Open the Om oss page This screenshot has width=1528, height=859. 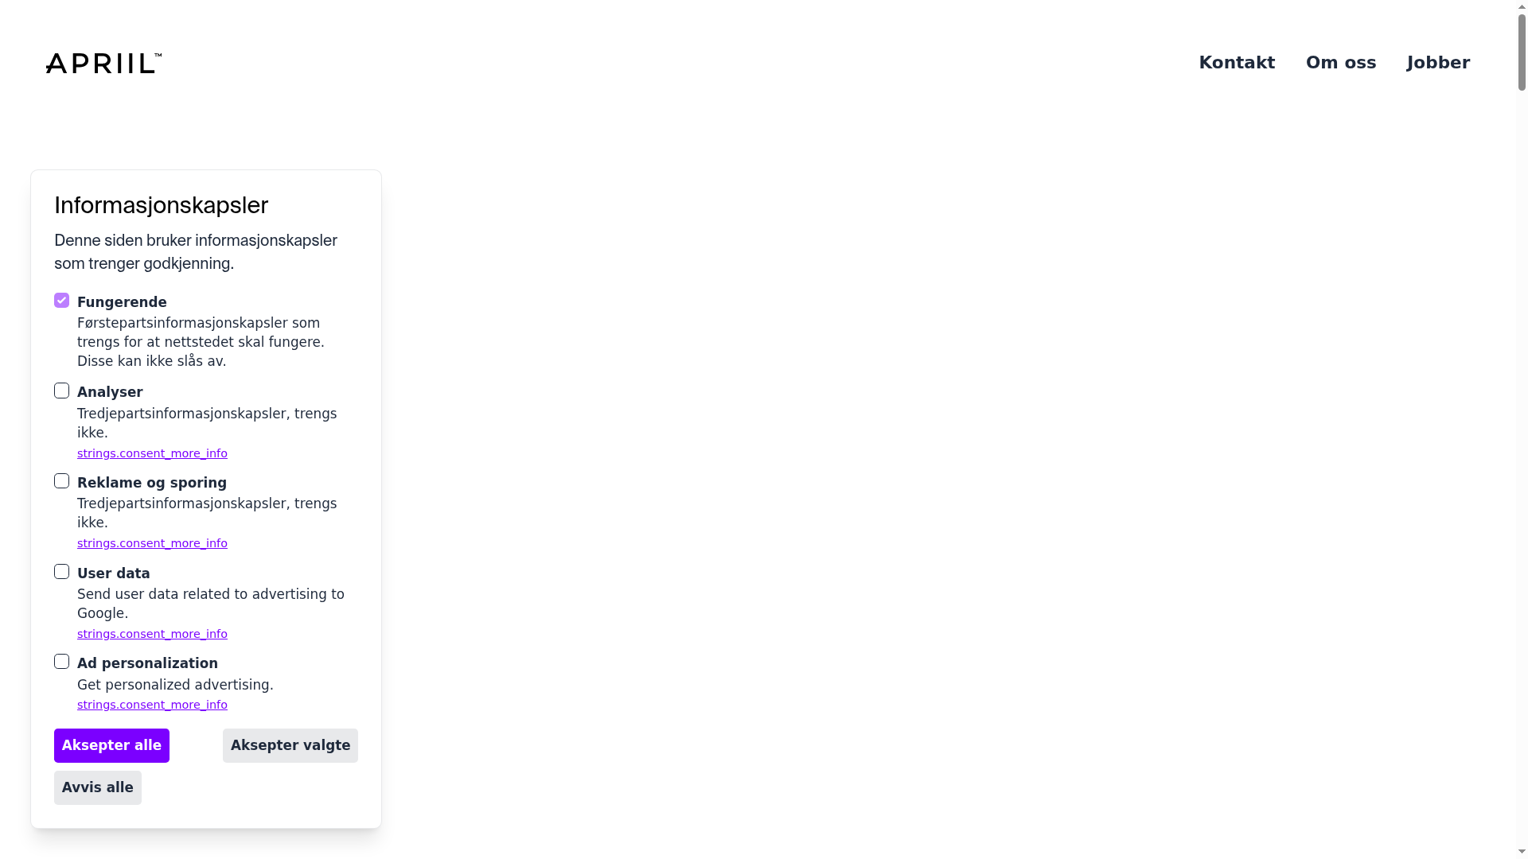(x=1340, y=62)
